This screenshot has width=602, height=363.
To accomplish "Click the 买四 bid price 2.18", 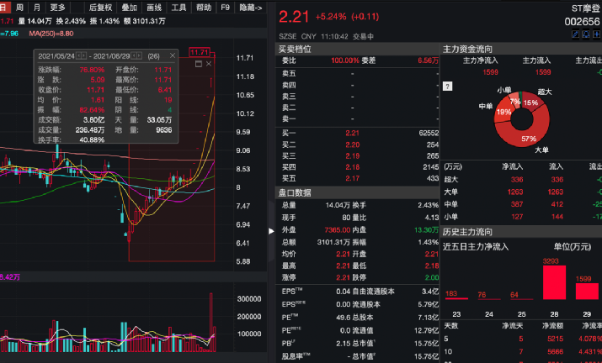I will pyautogui.click(x=353, y=167).
